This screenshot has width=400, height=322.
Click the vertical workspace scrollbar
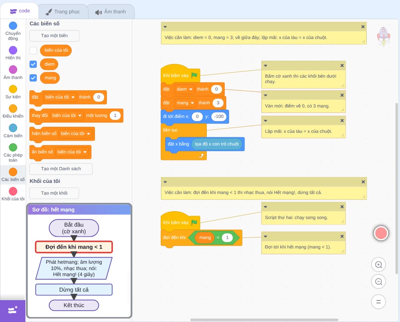click(396, 189)
